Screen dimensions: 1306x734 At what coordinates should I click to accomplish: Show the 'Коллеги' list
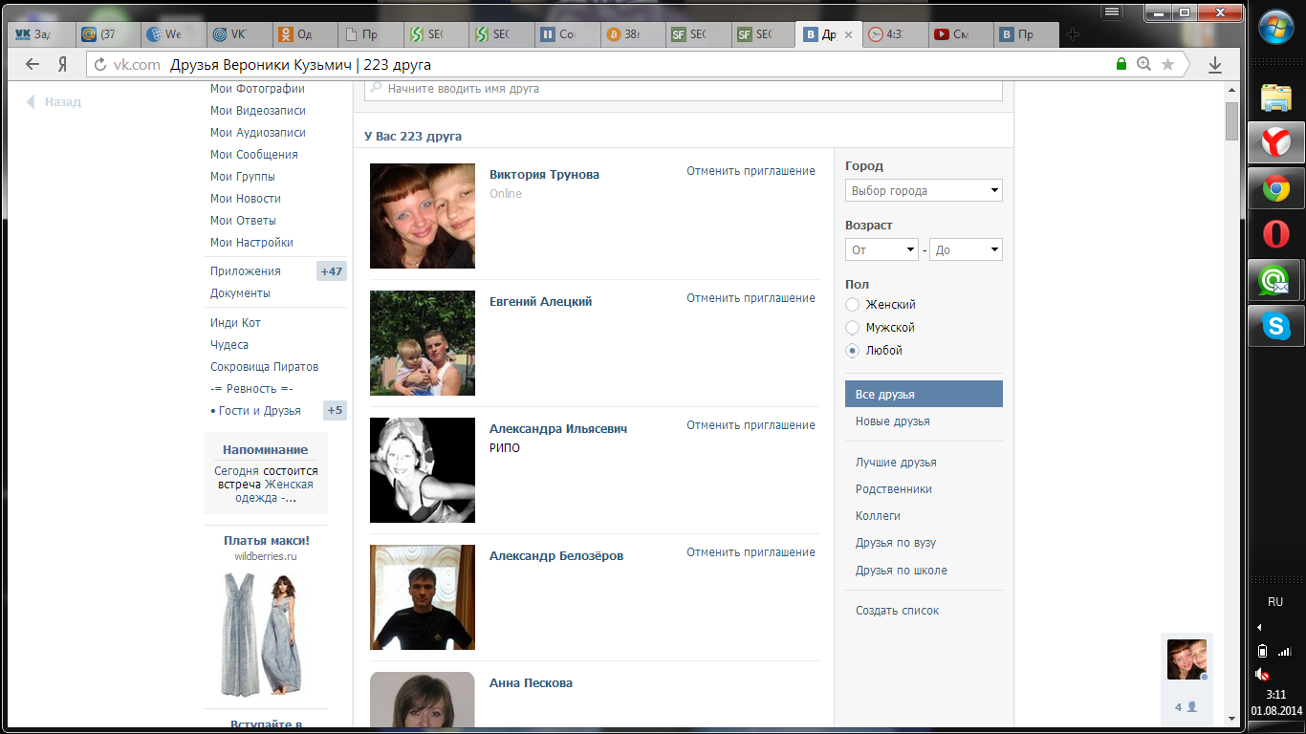(x=878, y=516)
